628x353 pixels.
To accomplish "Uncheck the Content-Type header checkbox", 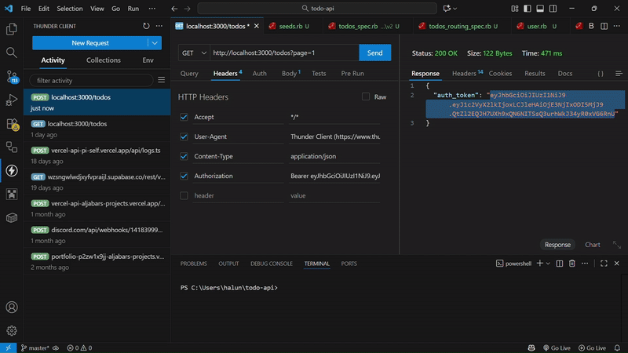I will [x=184, y=156].
